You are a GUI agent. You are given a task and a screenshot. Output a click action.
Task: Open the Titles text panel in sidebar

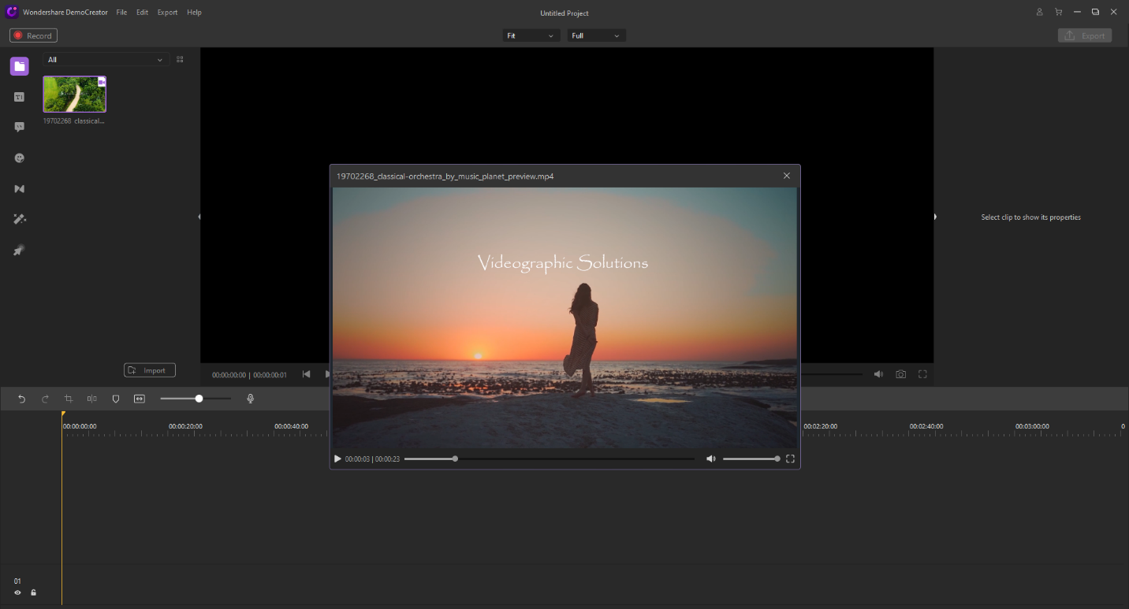pyautogui.click(x=20, y=97)
